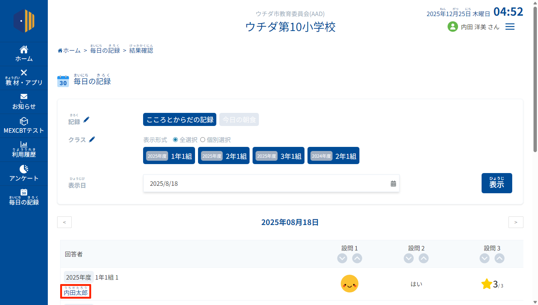Open the hamburger menu beside the user name

[x=510, y=27]
